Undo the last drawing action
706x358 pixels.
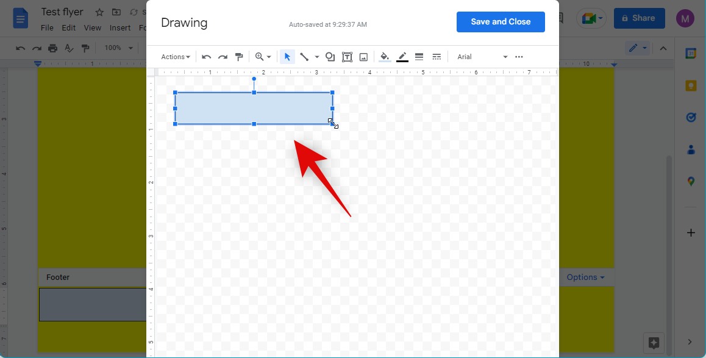coord(207,57)
